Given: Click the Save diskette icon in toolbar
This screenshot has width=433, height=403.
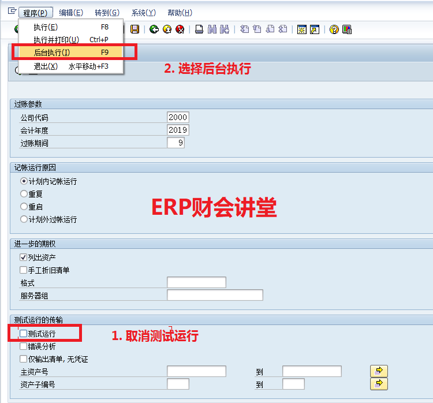Looking at the screenshot, I should coord(135,29).
